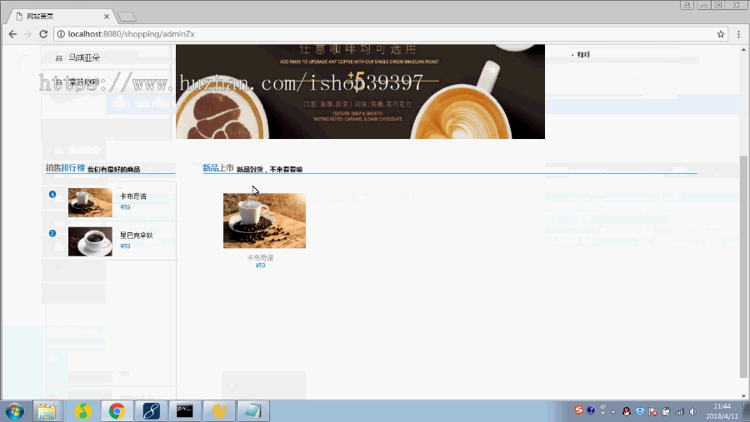Go back with the browser back arrow
The height and width of the screenshot is (422, 750).
[12, 34]
